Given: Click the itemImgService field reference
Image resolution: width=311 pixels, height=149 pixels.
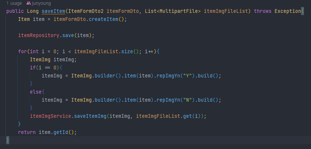Looking at the screenshot, I should pos(50,116).
